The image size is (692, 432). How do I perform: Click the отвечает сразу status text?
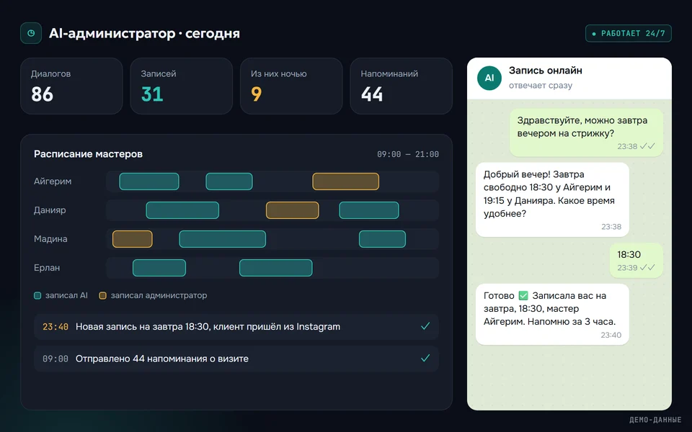coord(541,86)
